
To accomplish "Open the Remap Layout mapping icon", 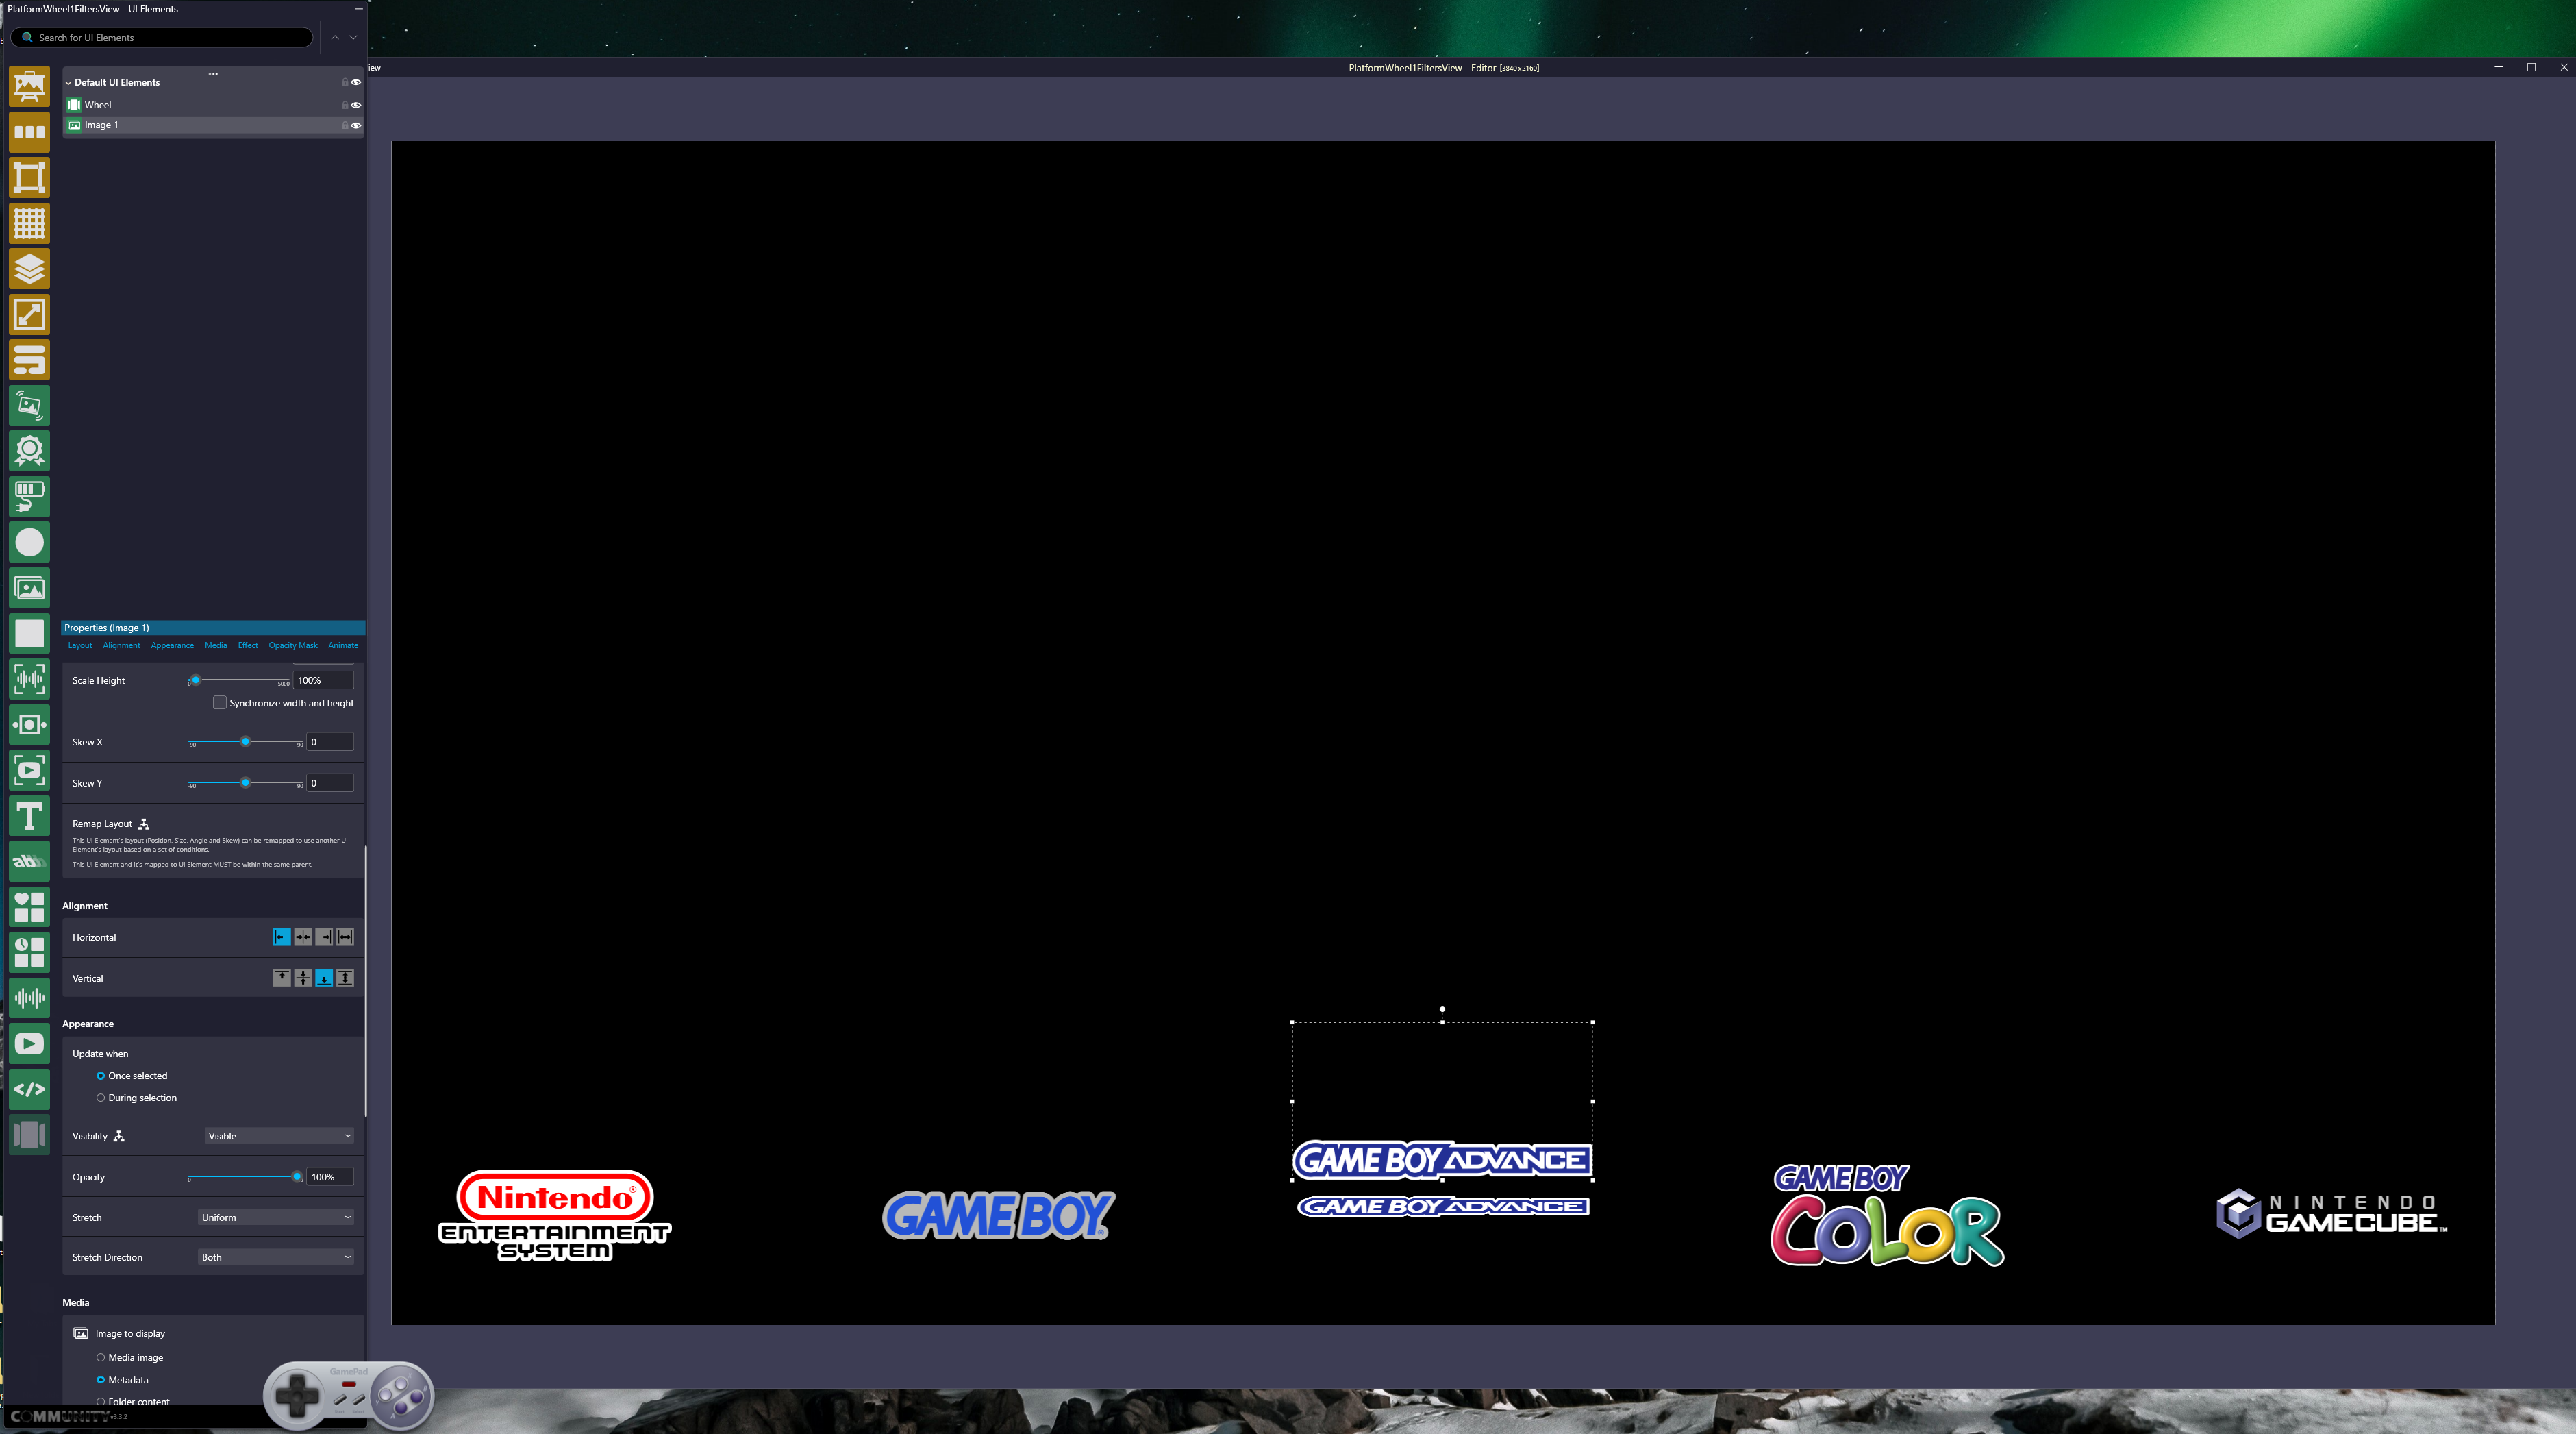I will point(144,824).
